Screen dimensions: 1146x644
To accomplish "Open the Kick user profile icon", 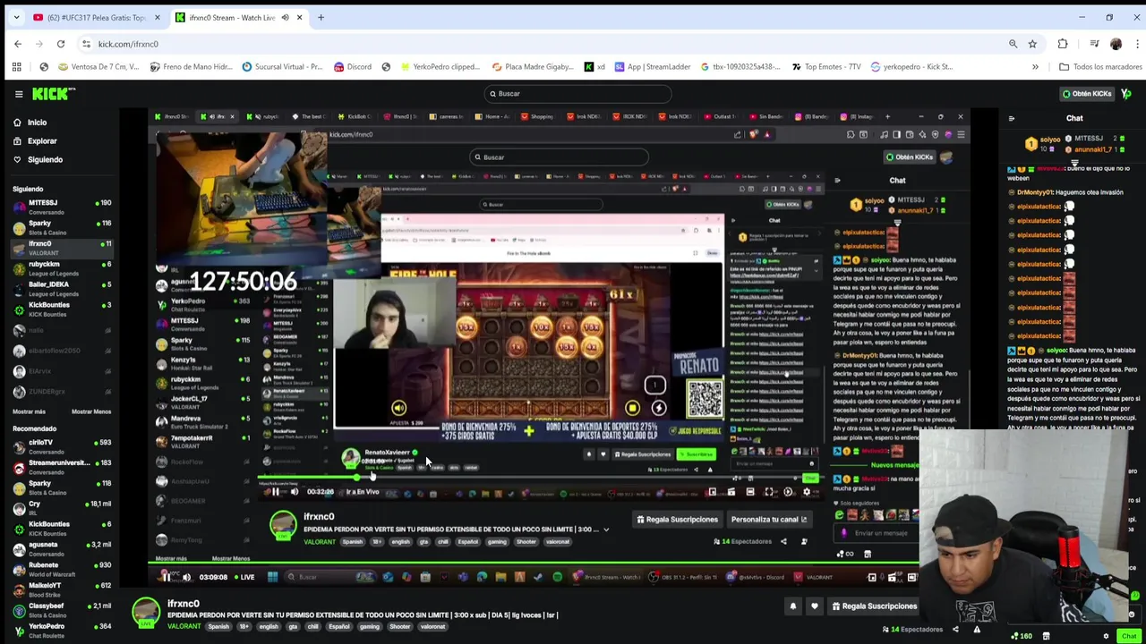I will [x=1126, y=94].
